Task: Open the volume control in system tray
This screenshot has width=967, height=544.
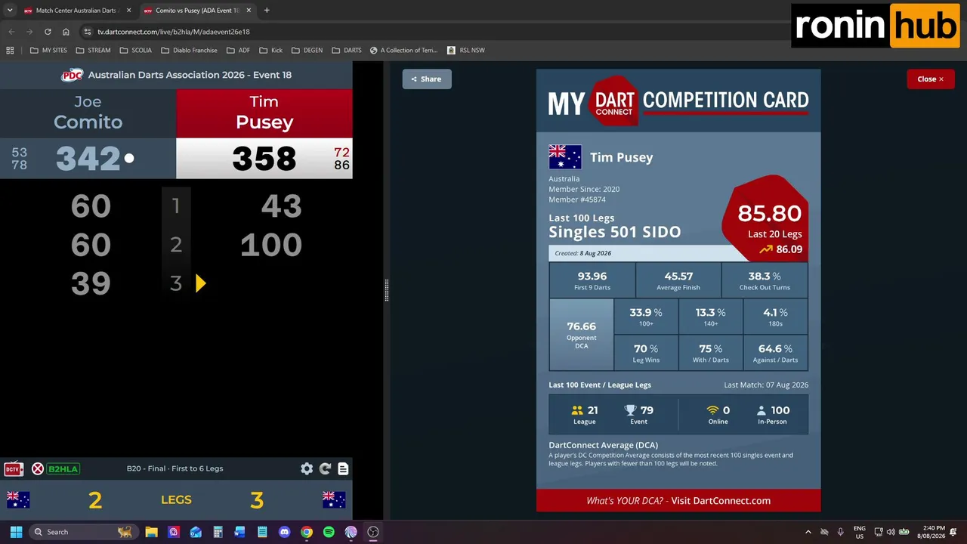Action: coord(891,532)
